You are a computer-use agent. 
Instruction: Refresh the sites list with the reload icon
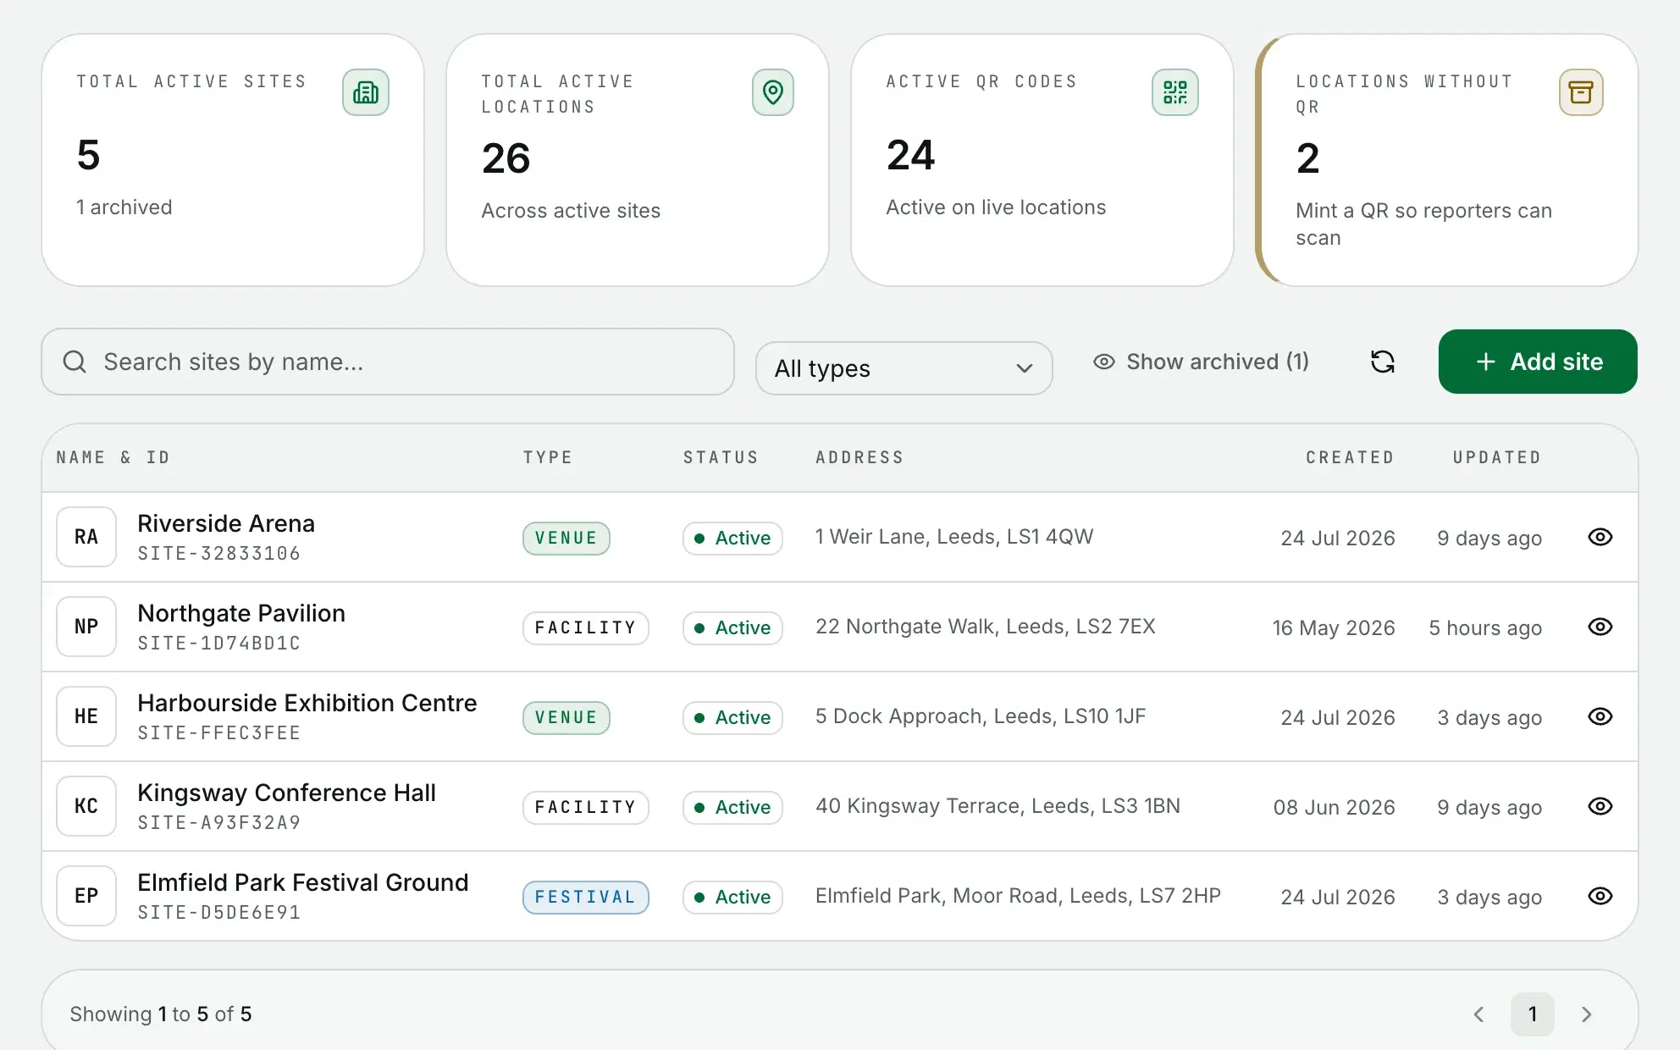pyautogui.click(x=1383, y=362)
